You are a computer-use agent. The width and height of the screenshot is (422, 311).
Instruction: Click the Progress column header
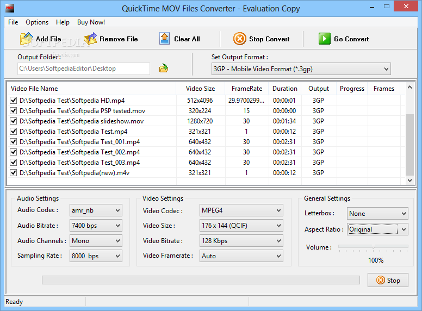point(352,89)
